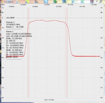Click the 'Курсор 1:' heading

pos(10,22)
